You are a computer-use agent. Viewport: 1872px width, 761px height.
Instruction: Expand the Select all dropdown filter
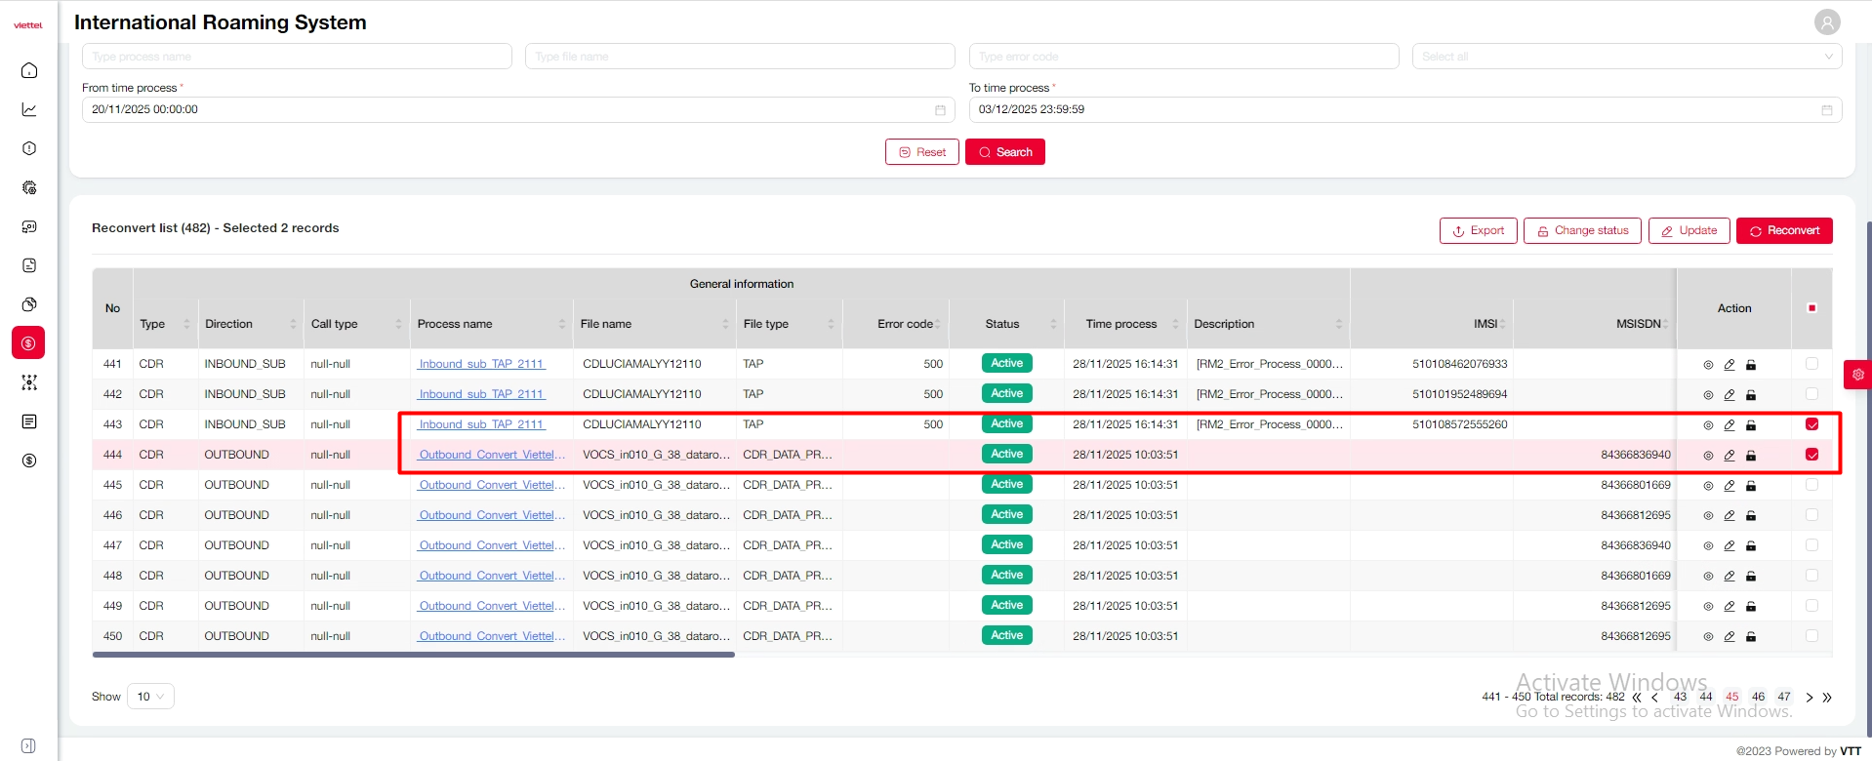(1626, 57)
